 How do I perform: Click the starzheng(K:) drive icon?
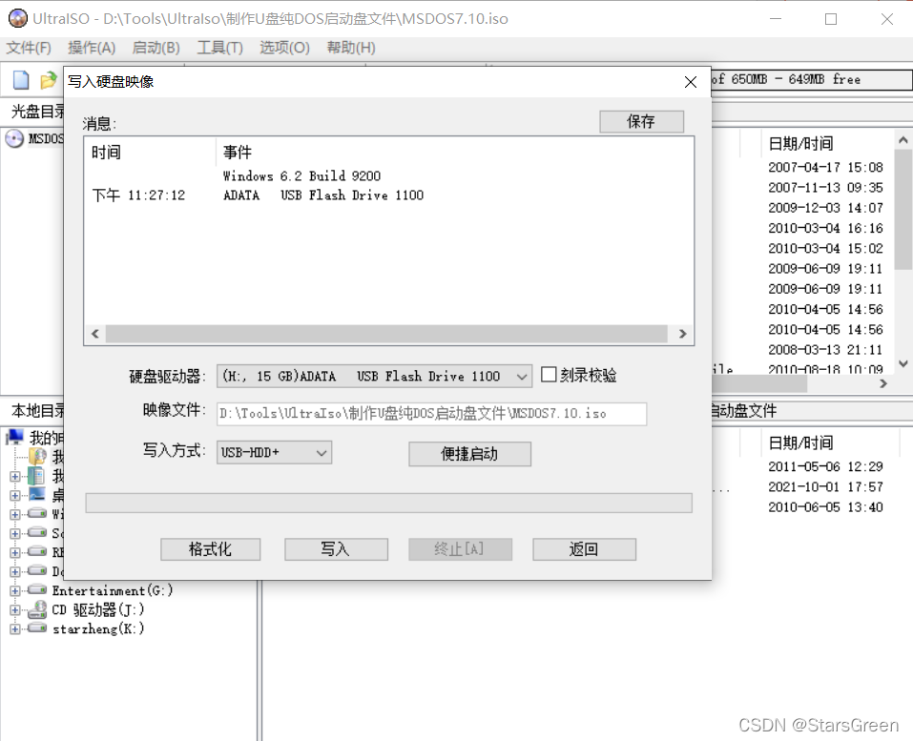37,628
